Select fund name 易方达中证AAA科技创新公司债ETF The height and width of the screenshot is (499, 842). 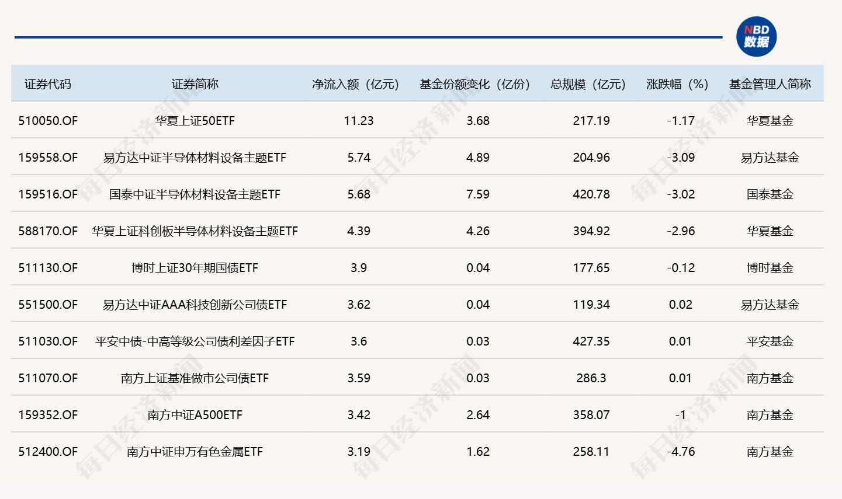pyautogui.click(x=195, y=305)
